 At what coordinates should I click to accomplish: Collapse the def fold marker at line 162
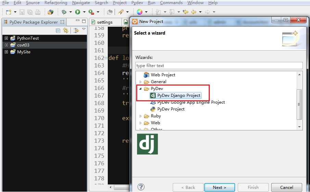coord(106,58)
